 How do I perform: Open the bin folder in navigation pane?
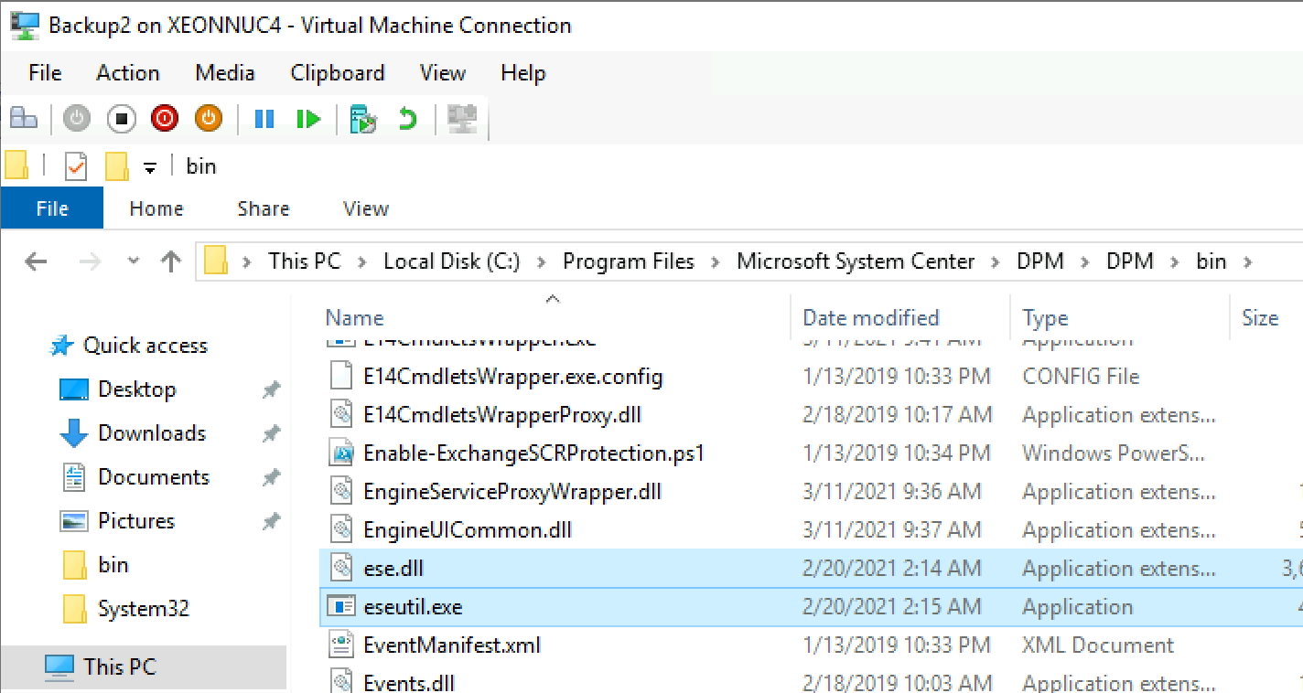113,565
